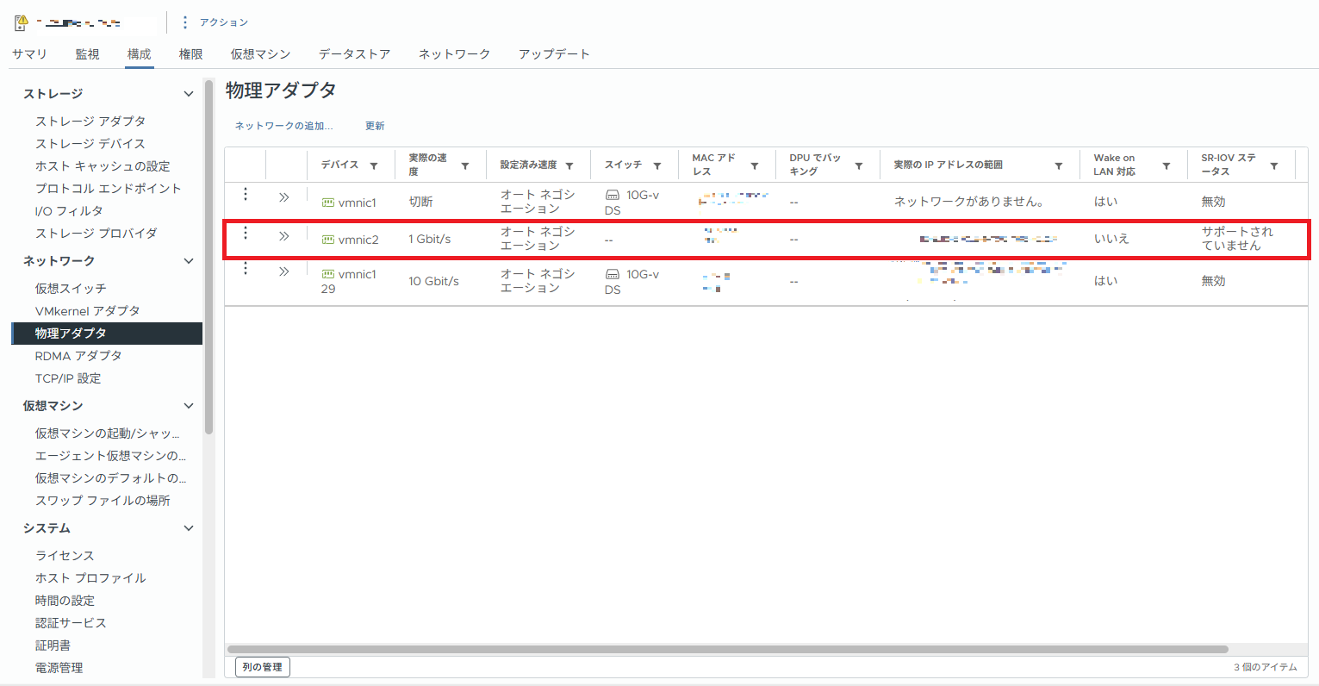The height and width of the screenshot is (686, 1319).
Task: Collapse the システム section in the sidebar
Action: tap(189, 528)
